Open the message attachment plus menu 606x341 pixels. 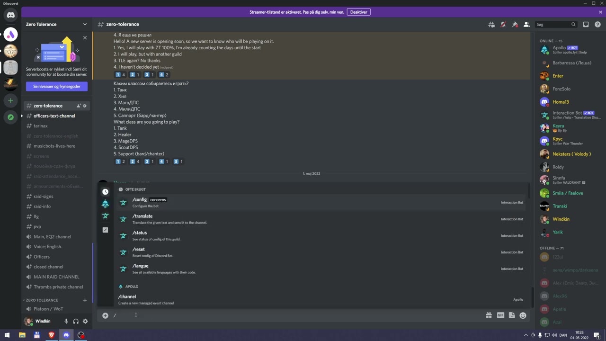(x=105, y=315)
